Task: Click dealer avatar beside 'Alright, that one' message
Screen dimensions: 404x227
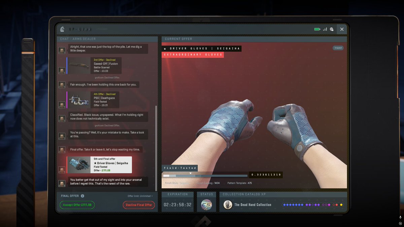Action: tap(62, 50)
